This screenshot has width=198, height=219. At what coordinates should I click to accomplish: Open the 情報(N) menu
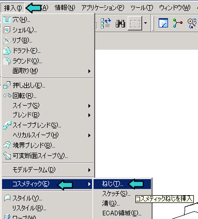pyautogui.click(x=65, y=8)
